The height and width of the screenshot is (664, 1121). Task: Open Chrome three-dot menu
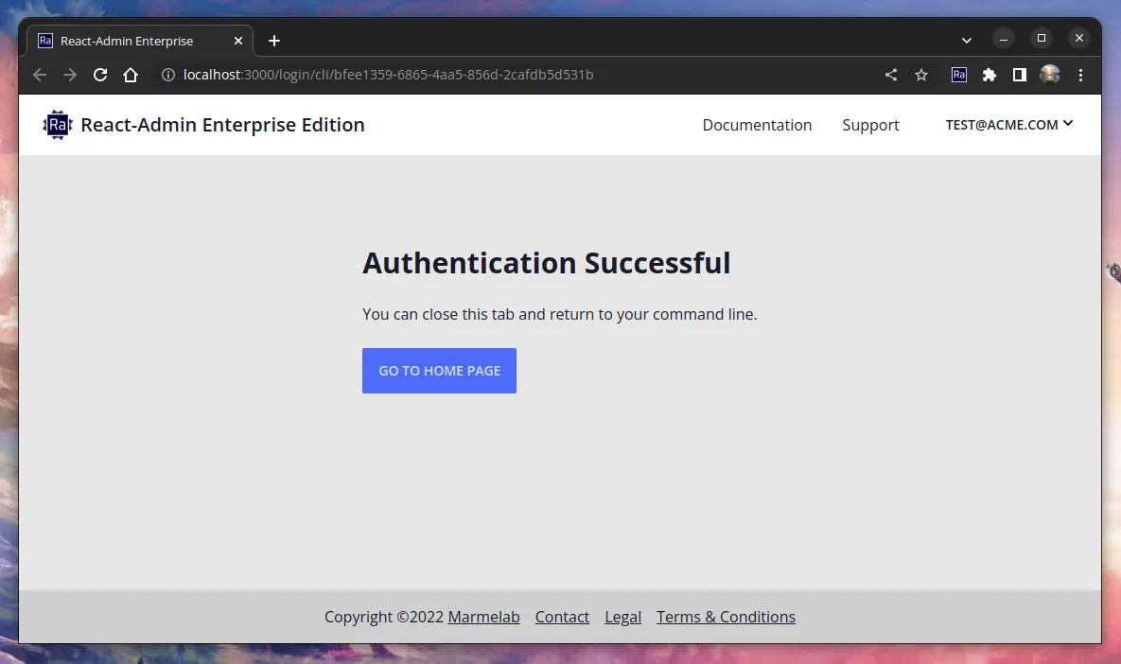click(1080, 75)
